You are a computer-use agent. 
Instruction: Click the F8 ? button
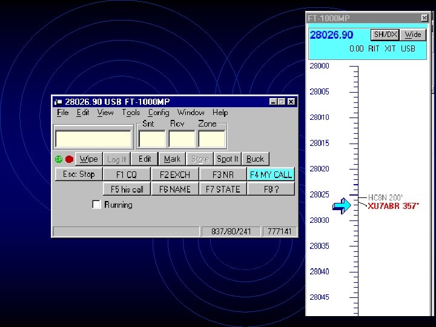(271, 189)
